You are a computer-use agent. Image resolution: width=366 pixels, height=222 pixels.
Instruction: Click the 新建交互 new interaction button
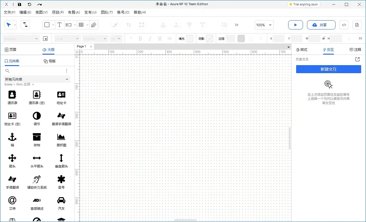coord(328,69)
